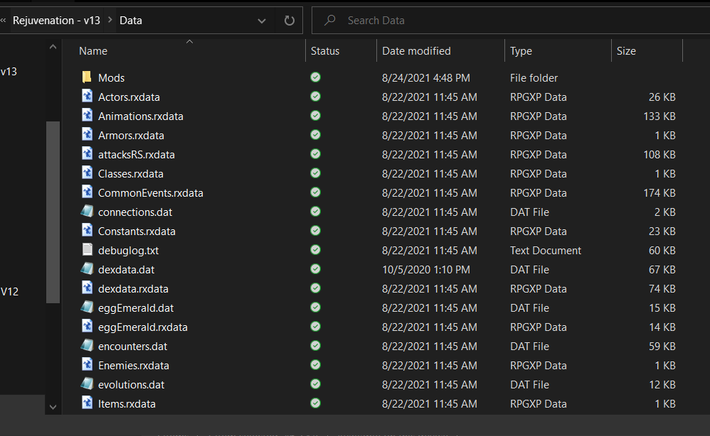This screenshot has width=710, height=436.
Task: Click the navigation pane scrollbar thumb
Action: (x=53, y=212)
